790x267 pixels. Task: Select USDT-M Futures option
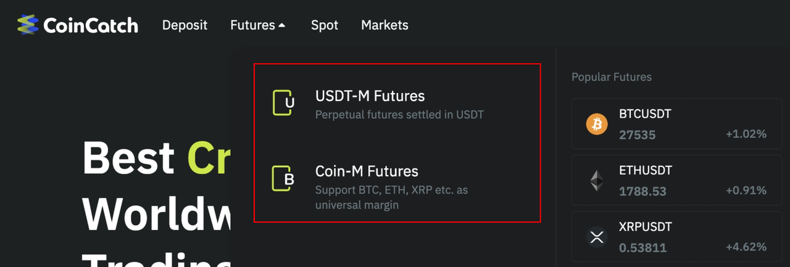pos(397,105)
